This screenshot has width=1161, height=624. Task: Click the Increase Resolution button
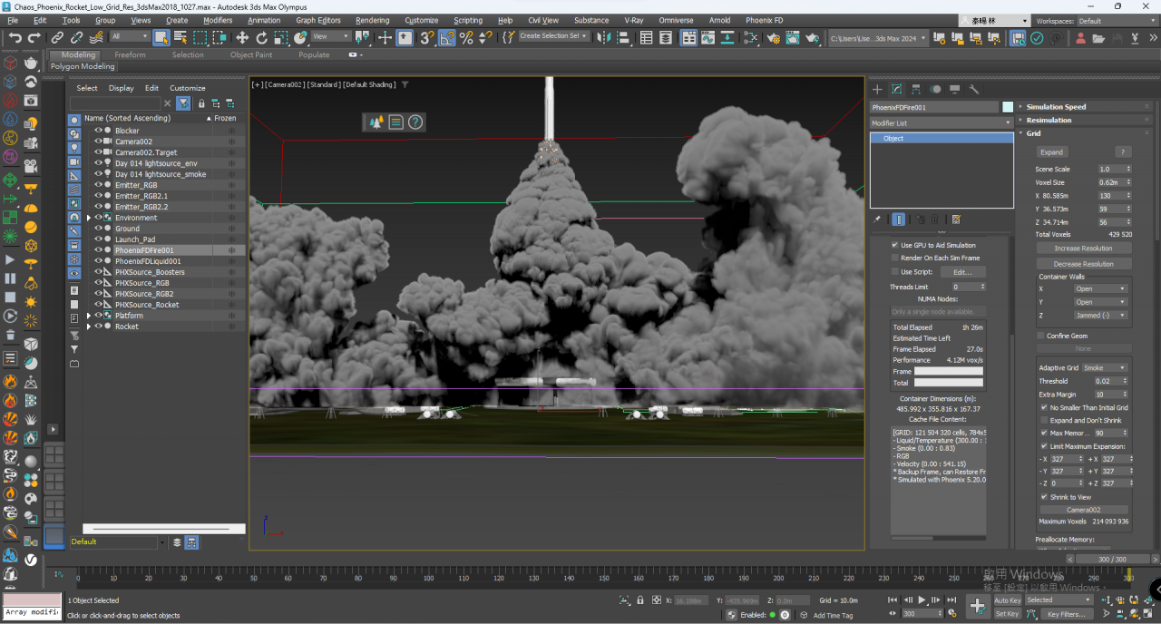[1083, 248]
